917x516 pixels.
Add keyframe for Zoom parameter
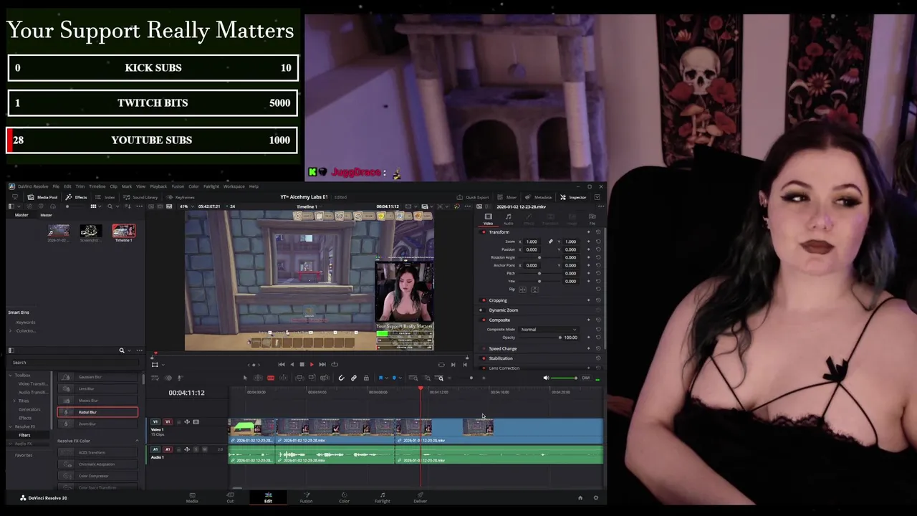pos(589,242)
